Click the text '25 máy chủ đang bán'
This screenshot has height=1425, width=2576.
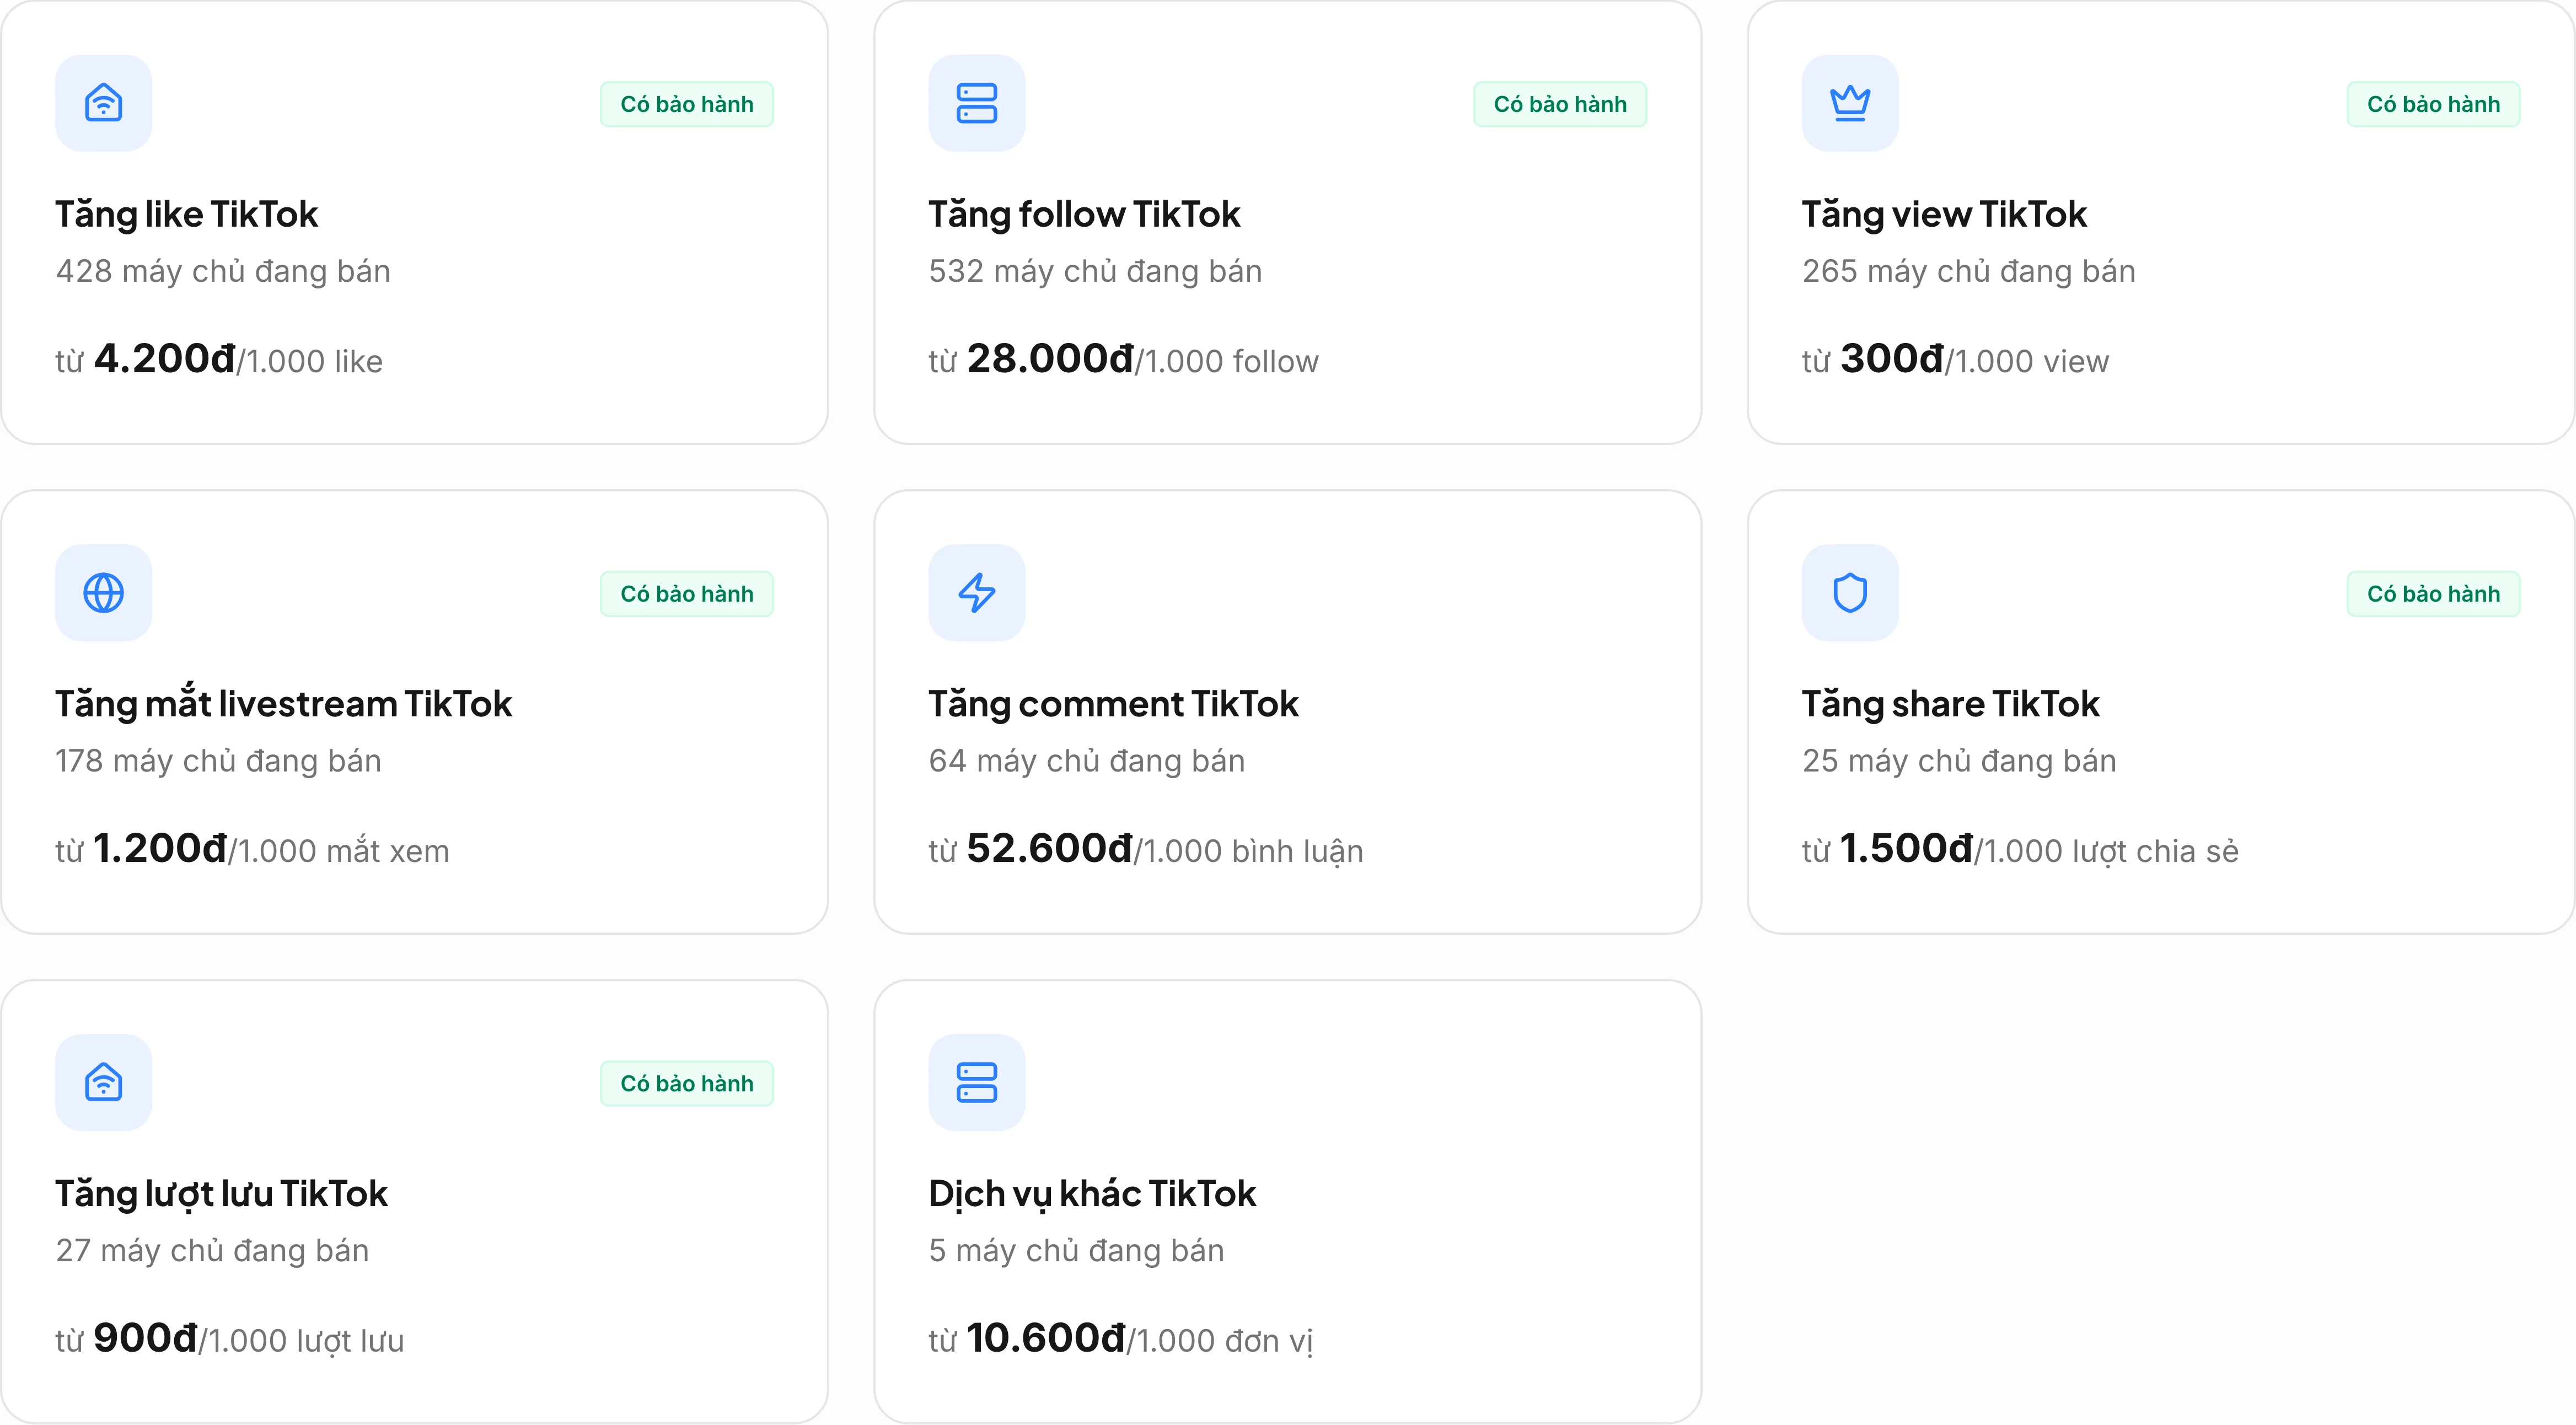pyautogui.click(x=1959, y=761)
